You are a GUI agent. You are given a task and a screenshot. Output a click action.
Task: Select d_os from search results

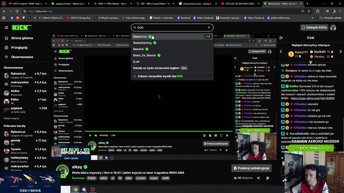point(172,62)
